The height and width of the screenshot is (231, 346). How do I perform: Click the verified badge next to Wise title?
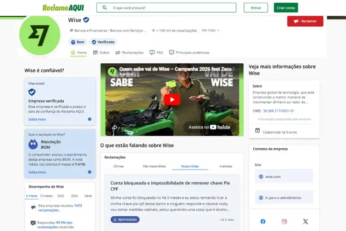(86, 20)
